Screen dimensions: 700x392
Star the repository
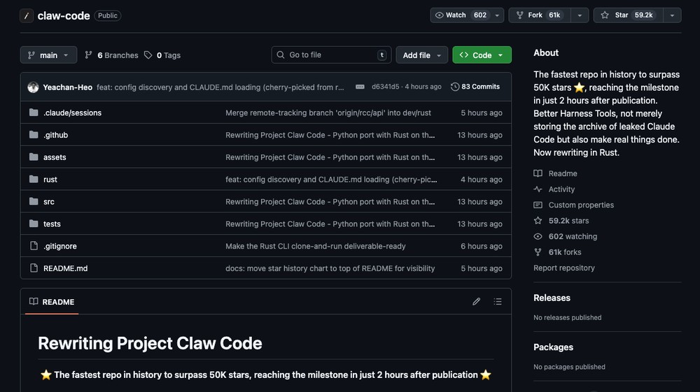click(x=628, y=15)
